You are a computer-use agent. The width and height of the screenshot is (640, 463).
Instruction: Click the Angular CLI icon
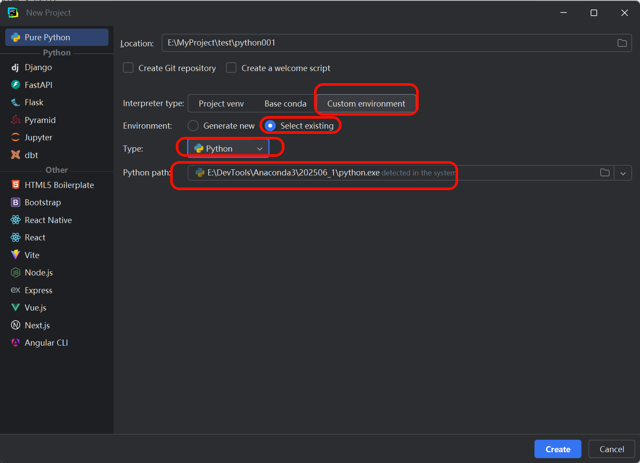(16, 343)
